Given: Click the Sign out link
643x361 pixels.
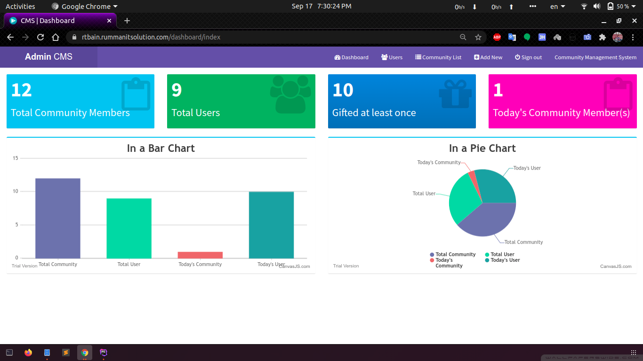Looking at the screenshot, I should pyautogui.click(x=528, y=57).
